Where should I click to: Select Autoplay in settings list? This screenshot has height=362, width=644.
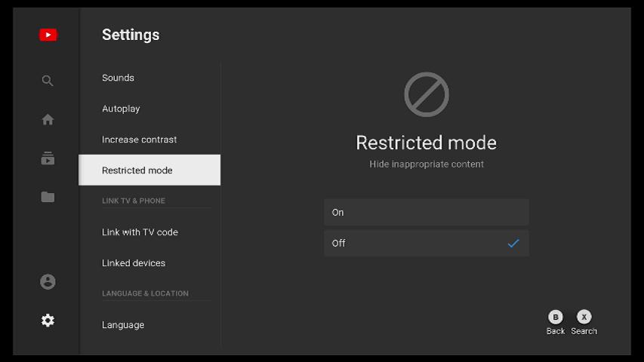point(122,109)
